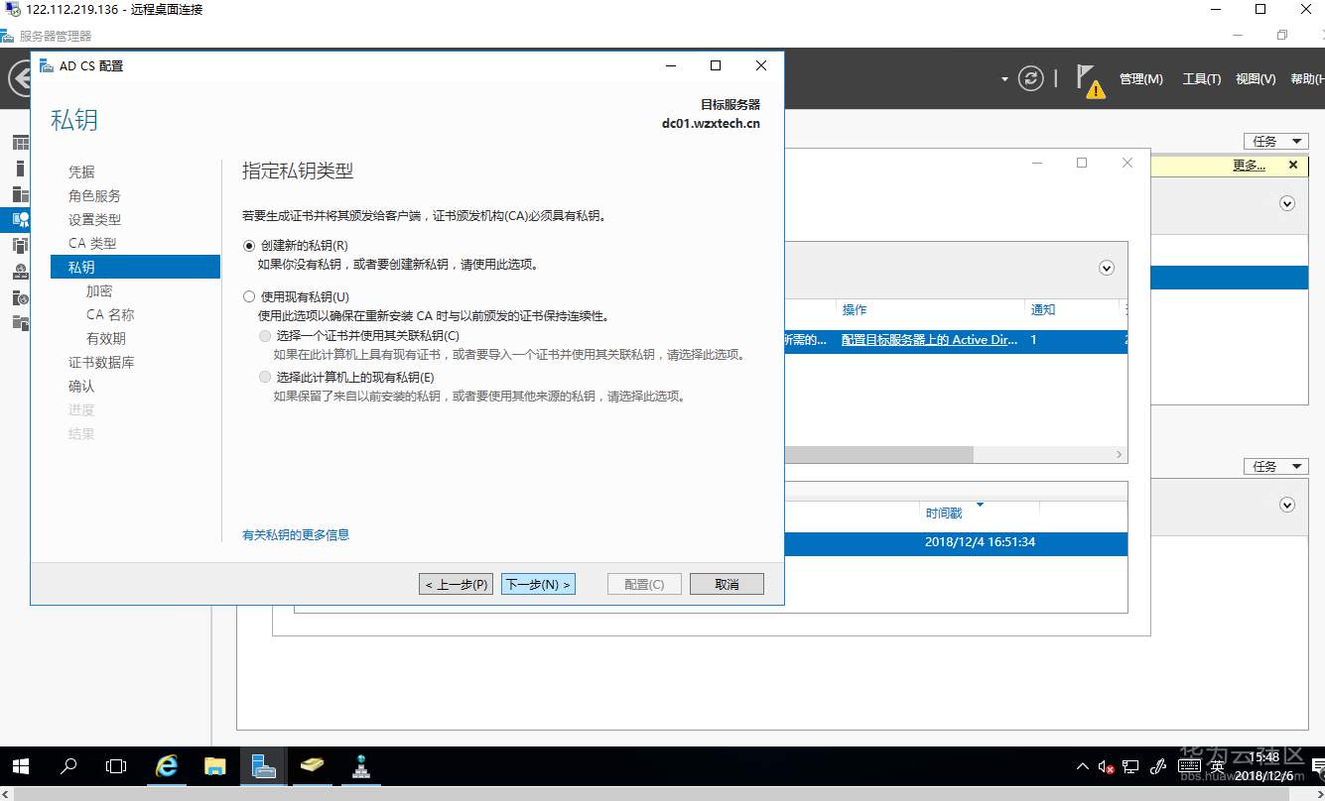Open the 任务 dropdown menu

coord(1276,141)
